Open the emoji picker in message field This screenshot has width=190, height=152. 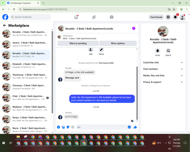click(129, 127)
